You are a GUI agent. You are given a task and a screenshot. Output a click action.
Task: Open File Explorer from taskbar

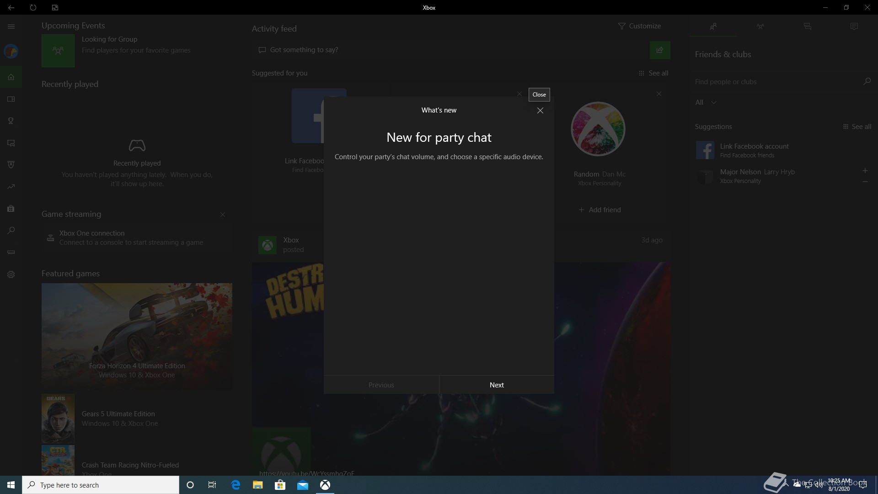(257, 485)
